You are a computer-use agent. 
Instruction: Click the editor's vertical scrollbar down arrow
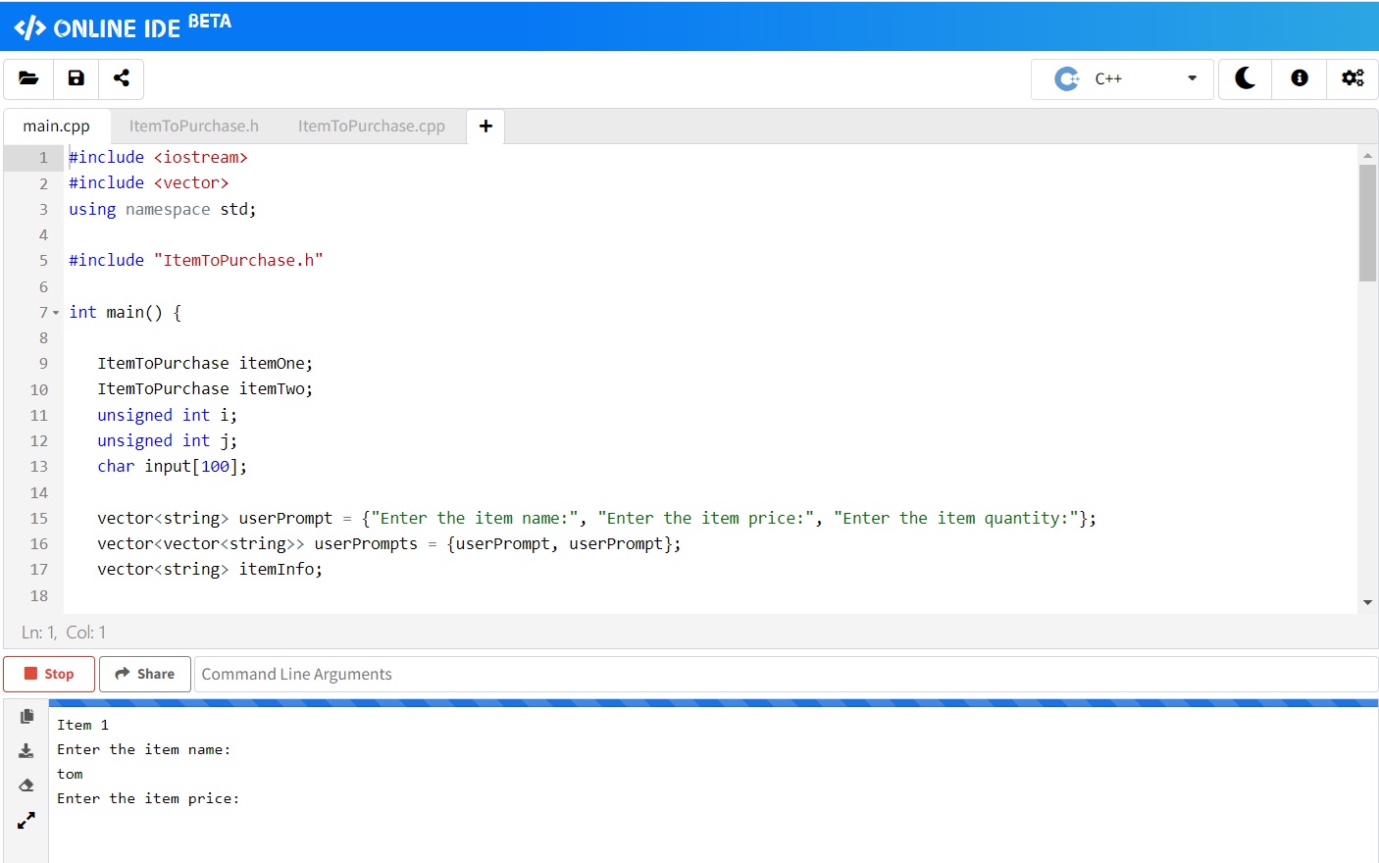click(1367, 602)
